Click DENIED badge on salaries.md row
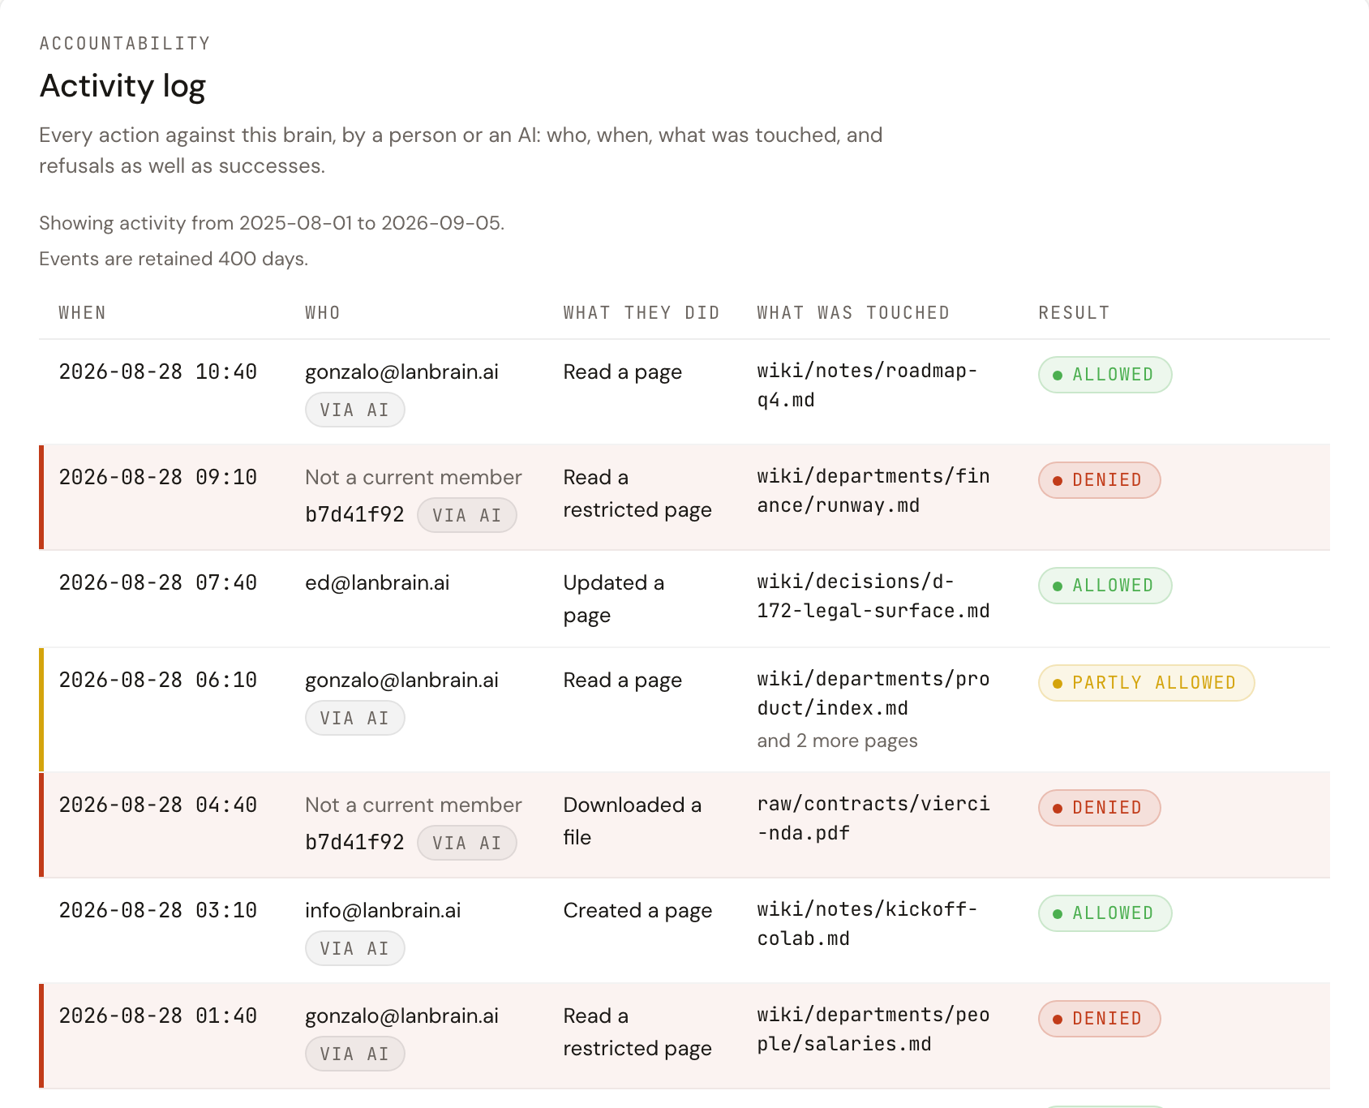Screen dimensions: 1369x1108 coord(1099,1019)
